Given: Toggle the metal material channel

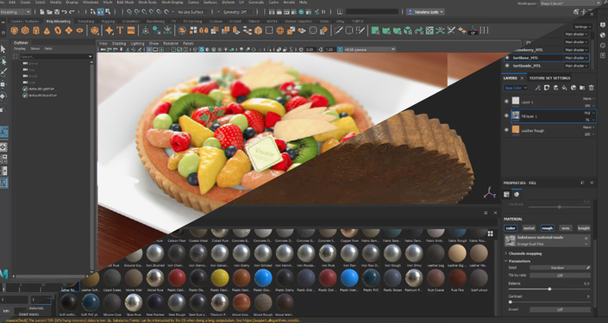Looking at the screenshot, I should pyautogui.click(x=529, y=228).
